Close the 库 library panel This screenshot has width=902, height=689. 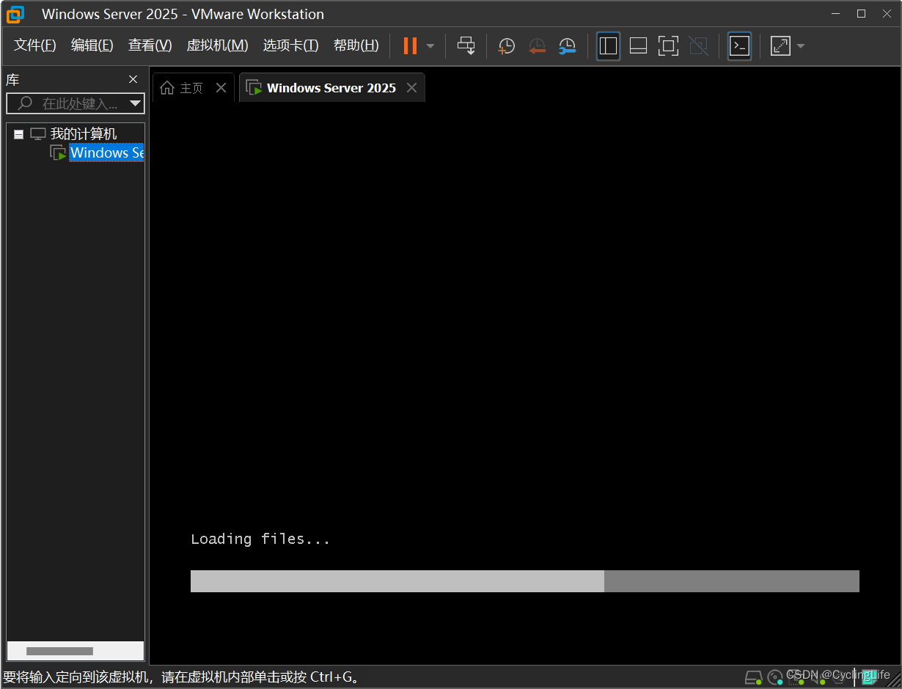[x=133, y=79]
